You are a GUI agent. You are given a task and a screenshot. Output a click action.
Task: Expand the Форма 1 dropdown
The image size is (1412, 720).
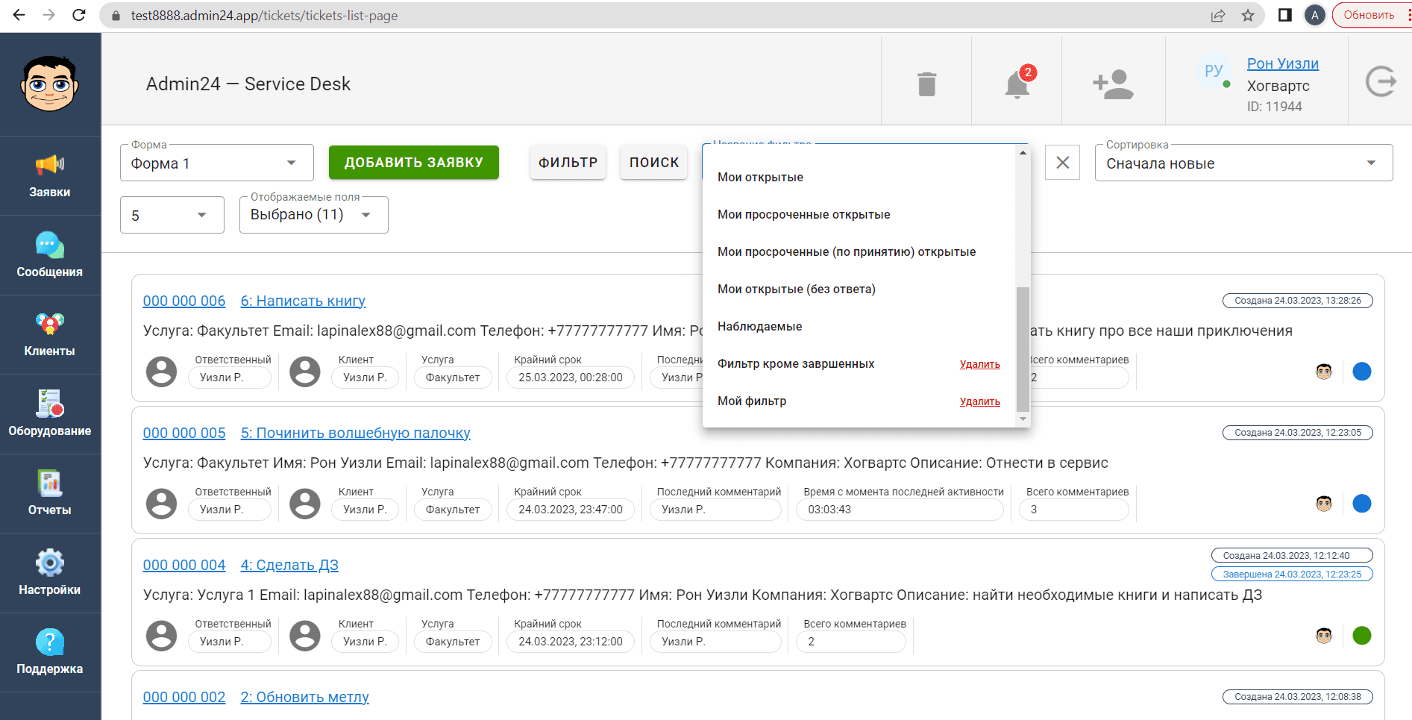[x=216, y=163]
